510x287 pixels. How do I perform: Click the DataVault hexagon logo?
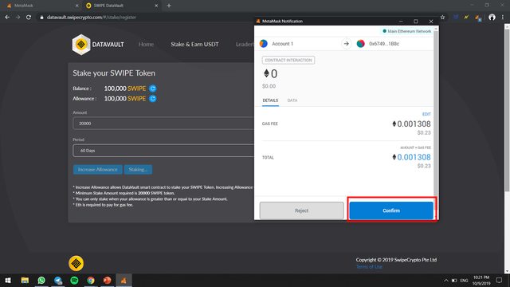[x=81, y=45]
